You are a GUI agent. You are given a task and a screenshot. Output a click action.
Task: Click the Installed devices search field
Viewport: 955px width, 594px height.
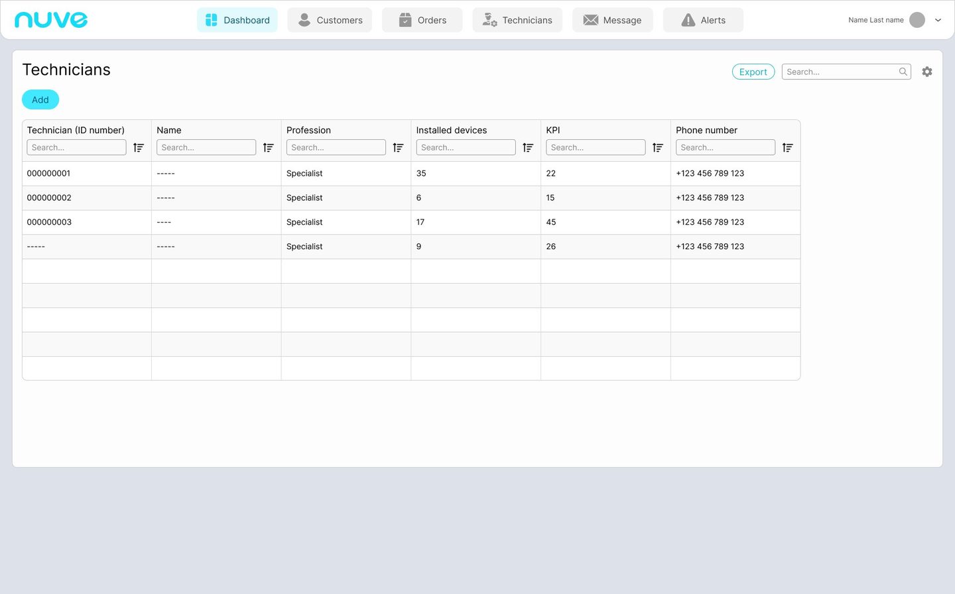click(466, 147)
